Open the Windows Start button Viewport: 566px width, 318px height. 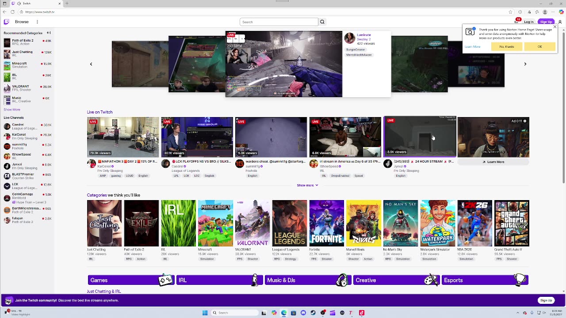pyautogui.click(x=205, y=313)
